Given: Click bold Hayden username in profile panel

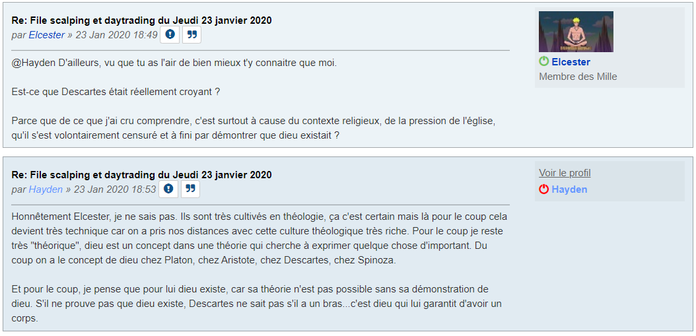Looking at the screenshot, I should pyautogui.click(x=569, y=189).
